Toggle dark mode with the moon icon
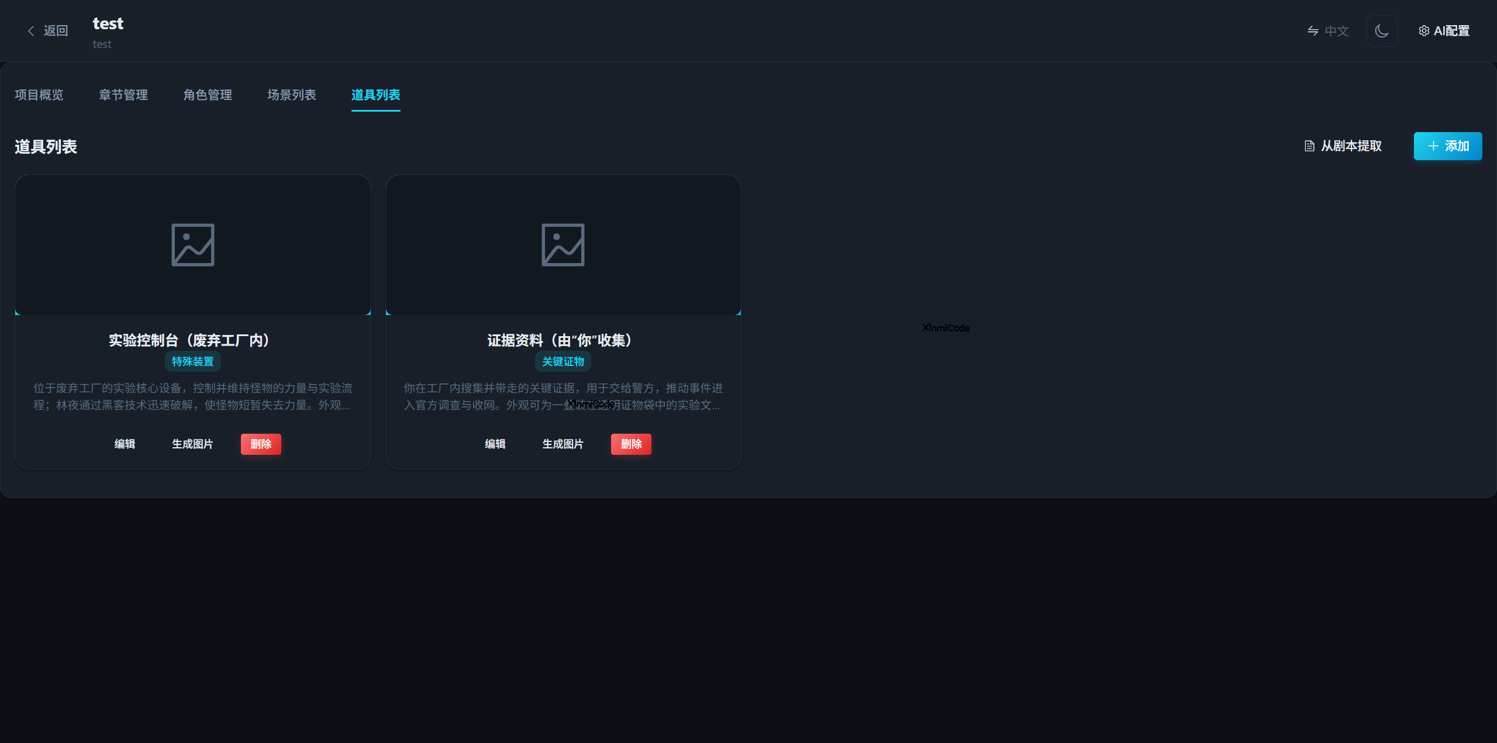This screenshot has width=1497, height=743. 1382,30
